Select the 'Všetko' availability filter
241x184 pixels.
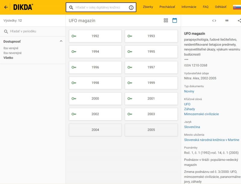[x=8, y=58]
